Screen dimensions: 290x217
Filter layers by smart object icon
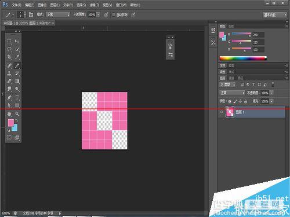265,84
